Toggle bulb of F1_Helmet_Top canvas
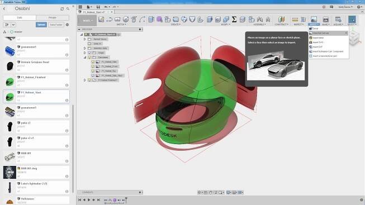 93,71
